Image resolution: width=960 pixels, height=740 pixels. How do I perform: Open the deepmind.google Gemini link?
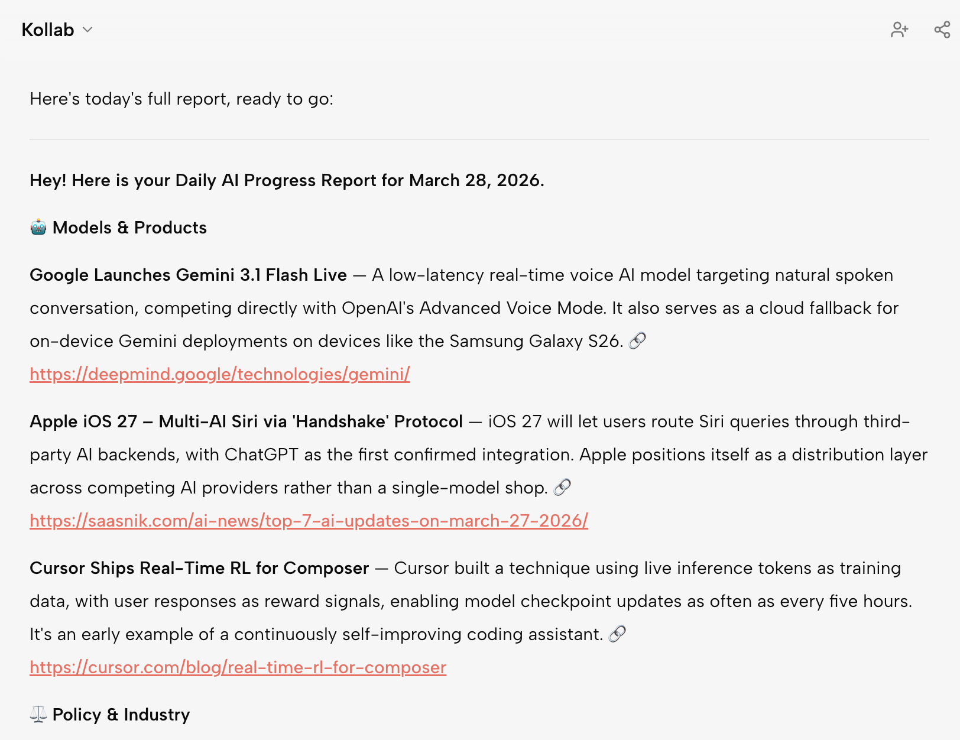pyautogui.click(x=219, y=374)
